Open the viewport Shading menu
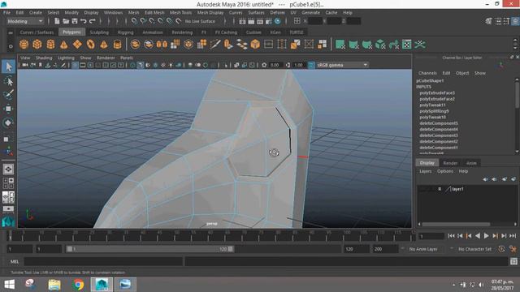Image resolution: width=520 pixels, height=292 pixels. coord(44,58)
